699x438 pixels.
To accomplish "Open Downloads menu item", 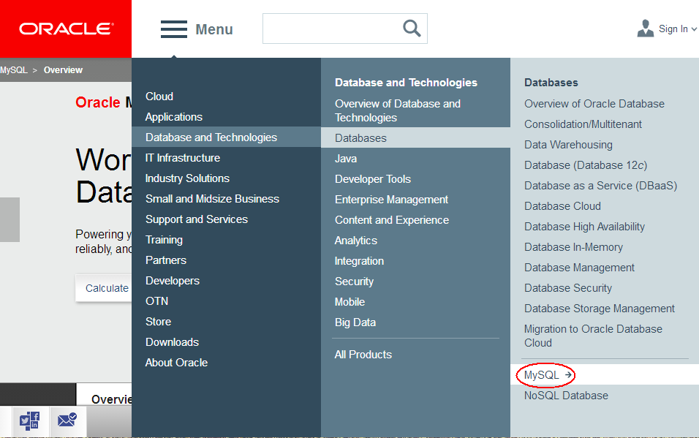I will pyautogui.click(x=172, y=342).
